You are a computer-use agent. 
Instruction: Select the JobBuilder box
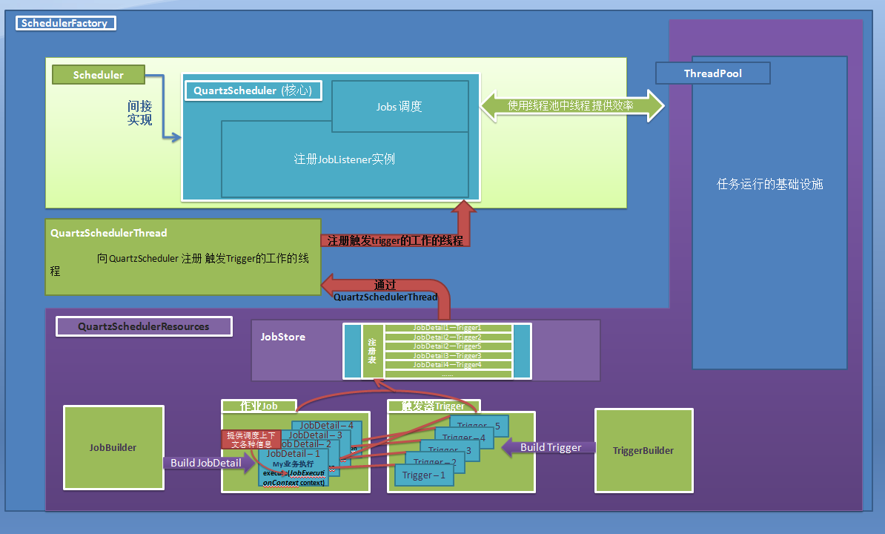tap(113, 448)
